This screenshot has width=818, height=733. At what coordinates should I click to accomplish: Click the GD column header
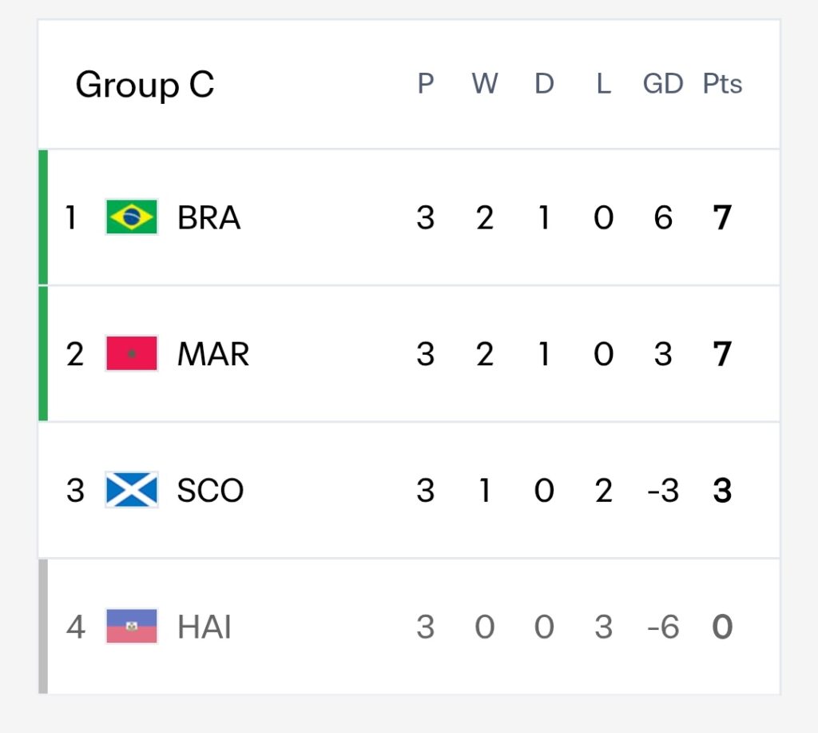point(662,84)
